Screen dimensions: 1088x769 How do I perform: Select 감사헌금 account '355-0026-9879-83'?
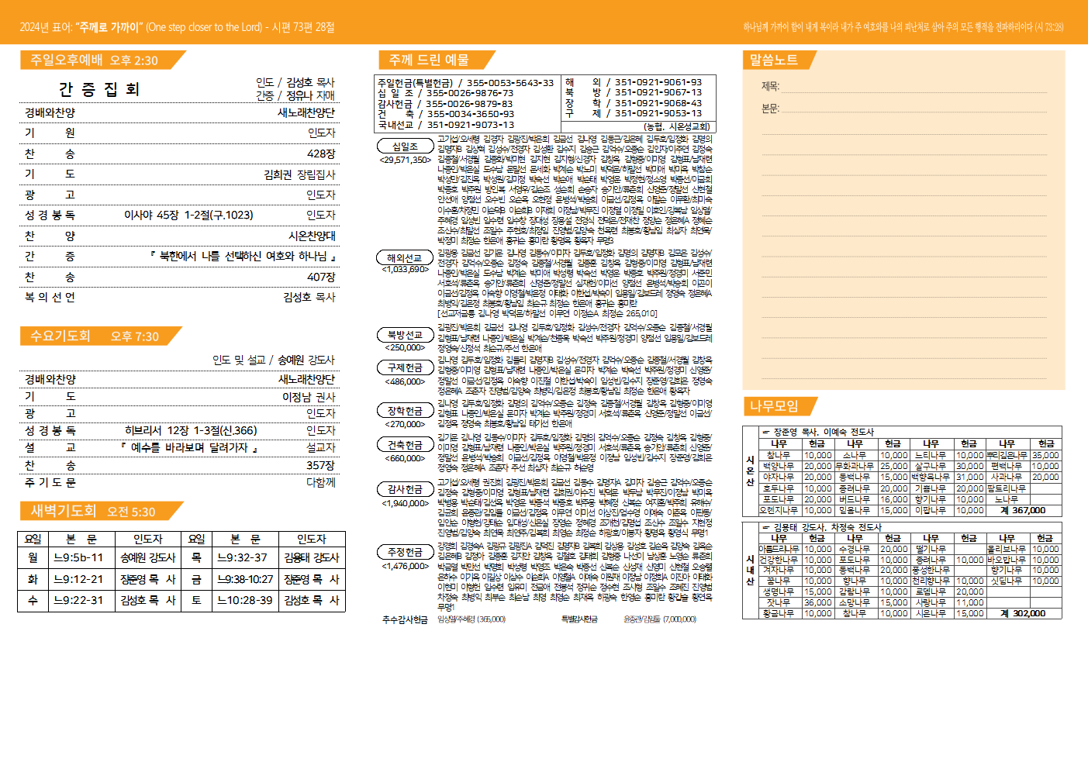[x=468, y=104]
